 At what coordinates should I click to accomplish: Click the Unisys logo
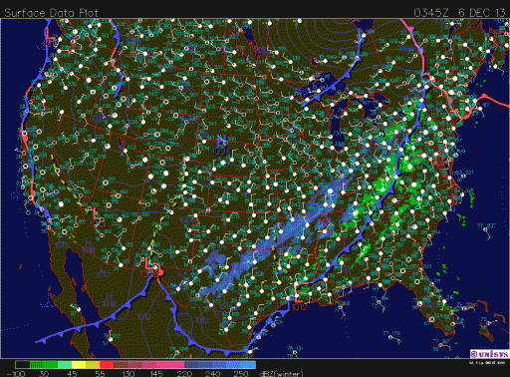[x=489, y=354]
